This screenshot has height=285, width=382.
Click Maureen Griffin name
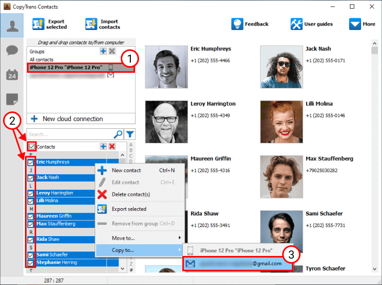tap(210, 159)
